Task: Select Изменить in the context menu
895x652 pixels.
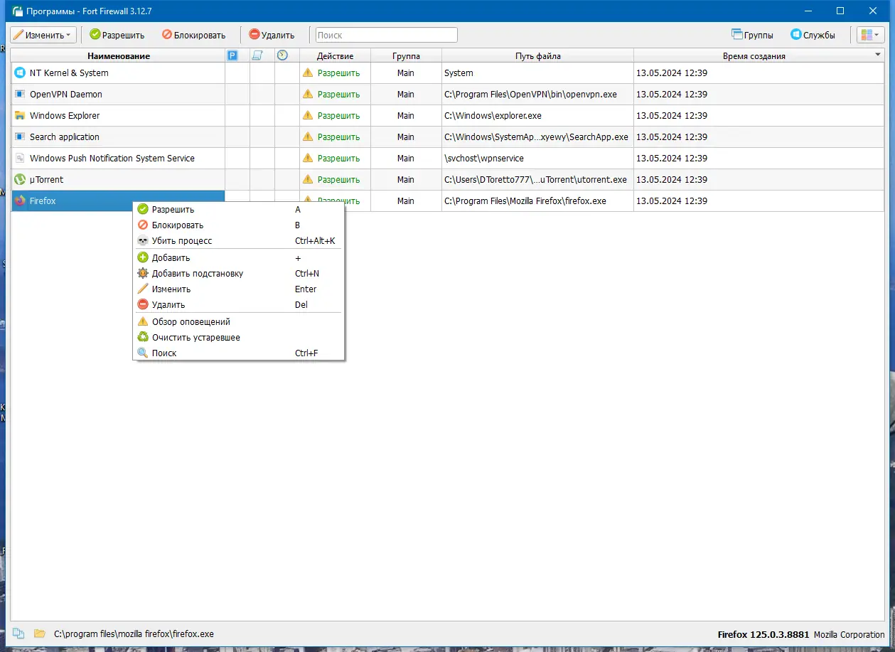Action: 238,289
